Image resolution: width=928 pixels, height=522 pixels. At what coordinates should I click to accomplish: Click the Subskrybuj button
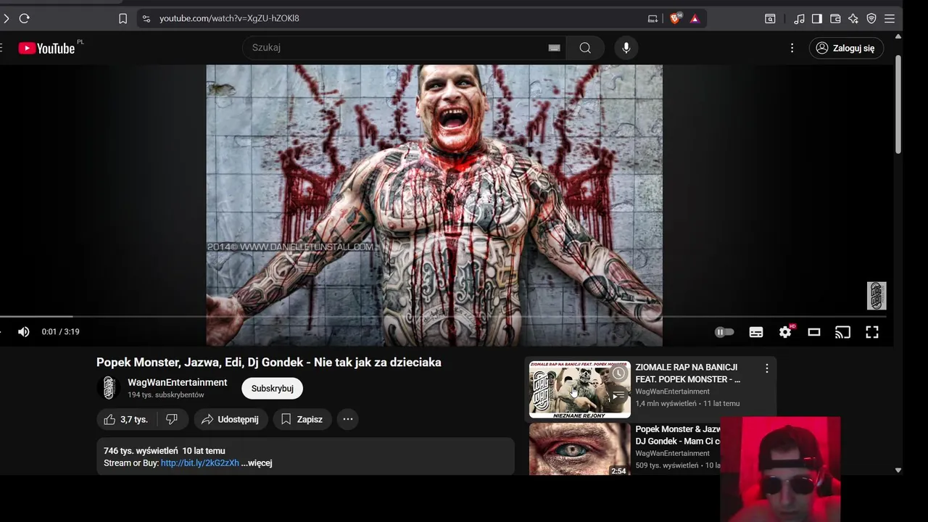click(x=272, y=389)
